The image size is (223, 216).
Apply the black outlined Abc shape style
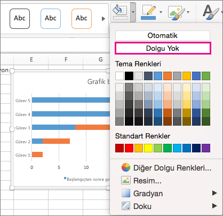pyautogui.click(x=20, y=19)
